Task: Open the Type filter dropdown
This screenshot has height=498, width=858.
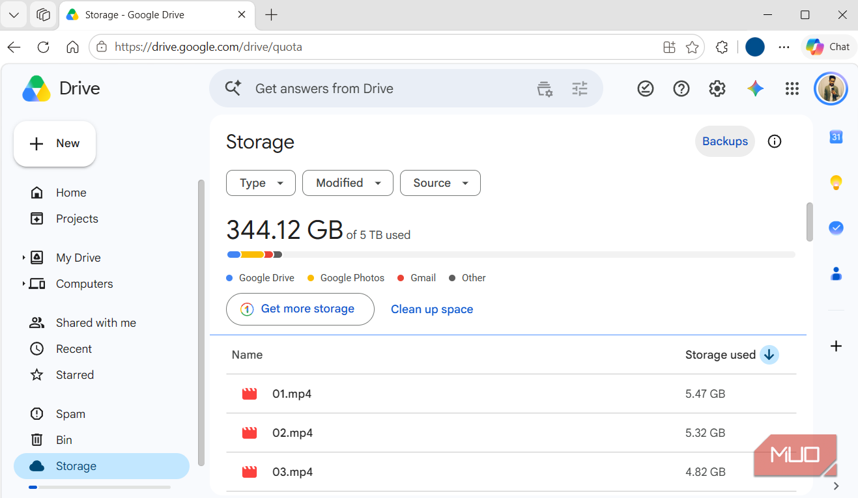Action: tap(261, 183)
